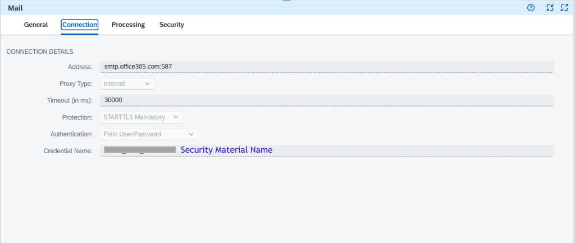Open the help question mark icon

pos(531,8)
